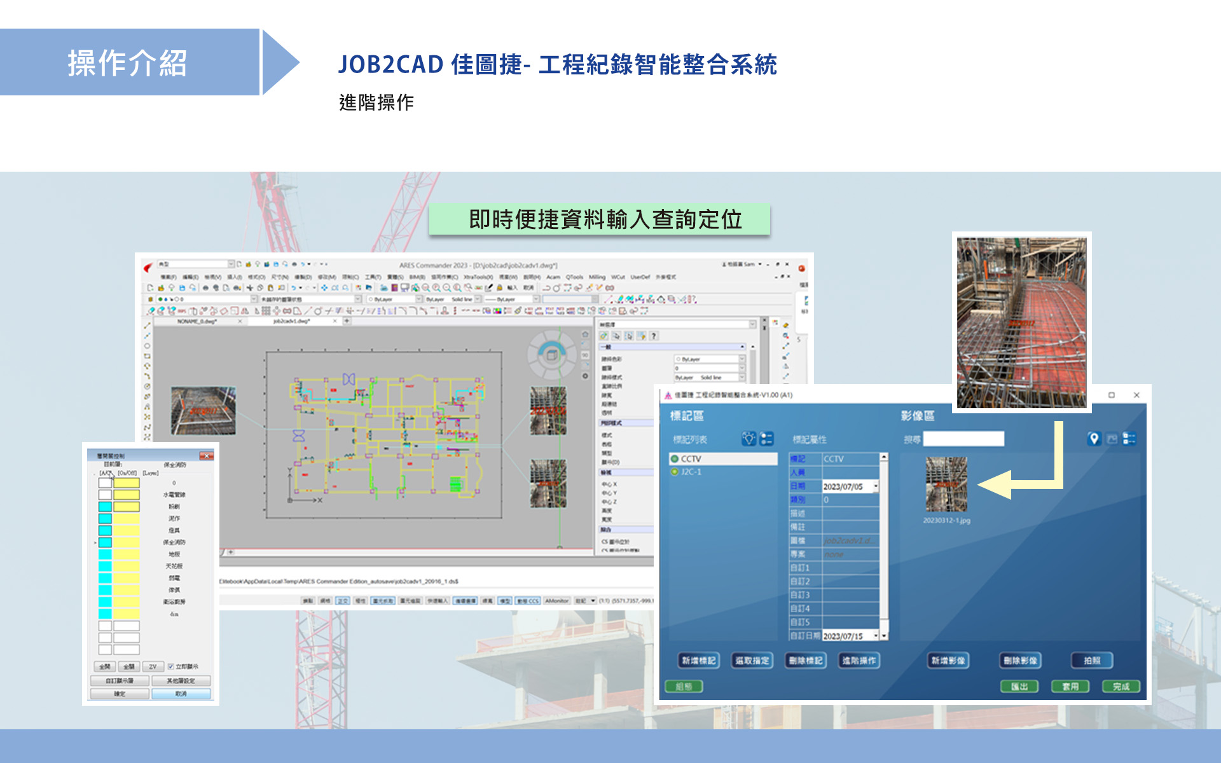
Task: Click the 新增影像 button
Action: (x=948, y=661)
